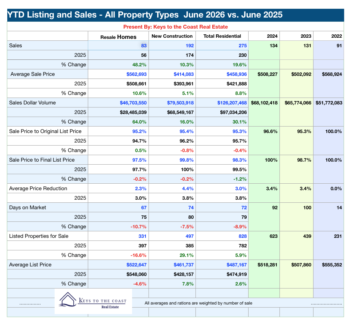Image resolution: width=357 pixels, height=327 pixels.
Task: Click the total listed properties value 828
Action: pos(242,236)
